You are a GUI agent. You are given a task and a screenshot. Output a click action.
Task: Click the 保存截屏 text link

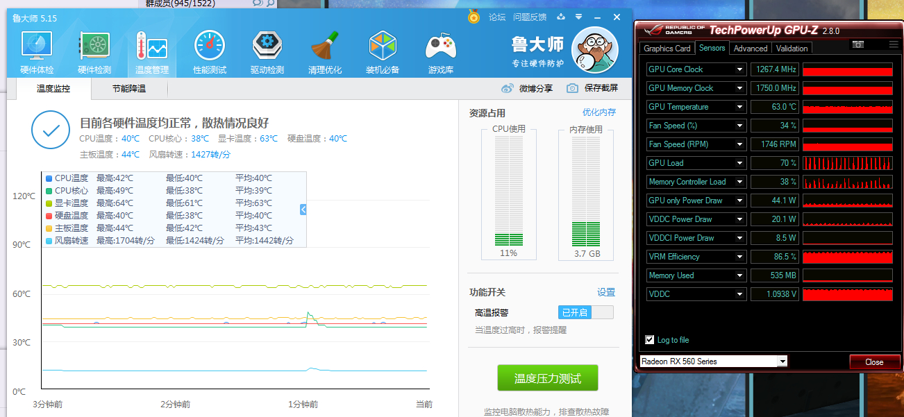601,88
